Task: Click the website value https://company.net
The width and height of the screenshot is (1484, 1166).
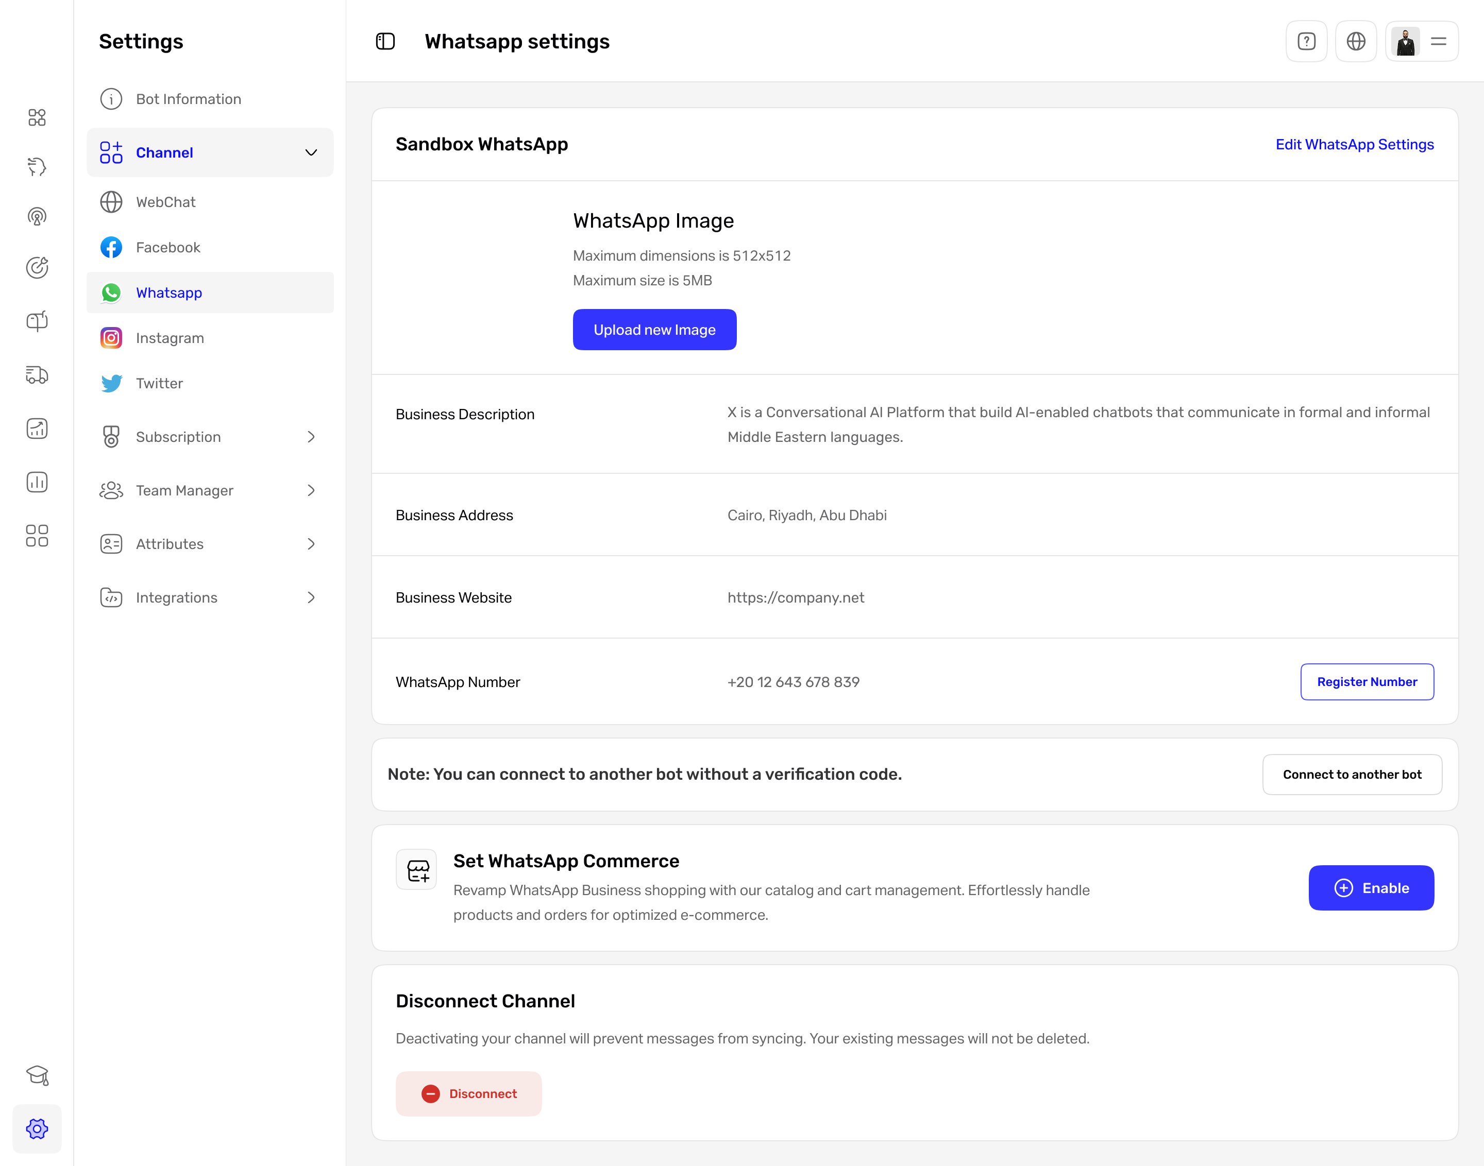Action: tap(796, 598)
